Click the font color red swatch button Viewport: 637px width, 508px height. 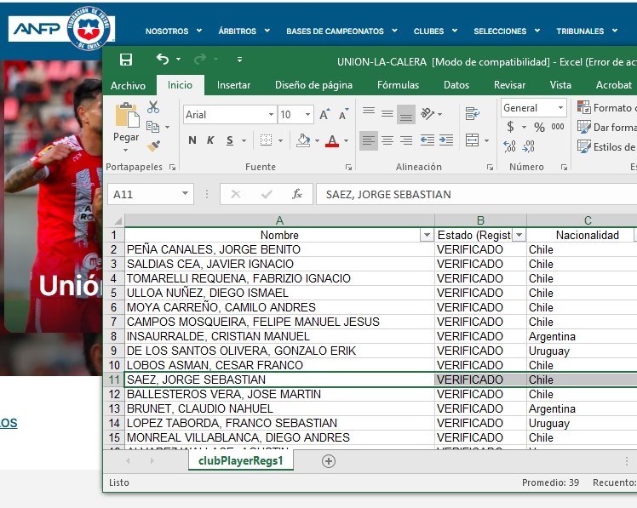coord(331,140)
